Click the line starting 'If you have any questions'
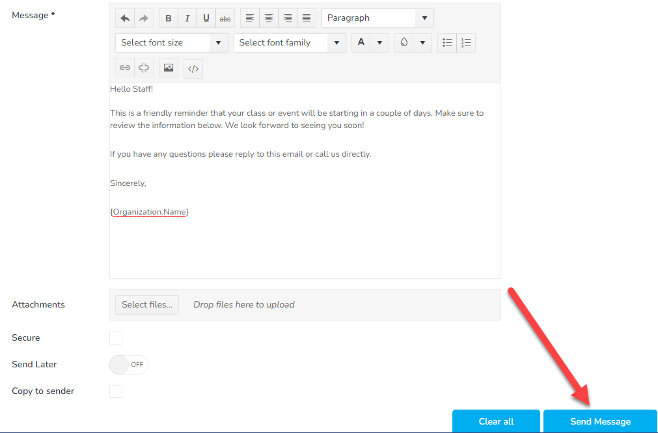The height and width of the screenshot is (433, 658). (x=240, y=154)
